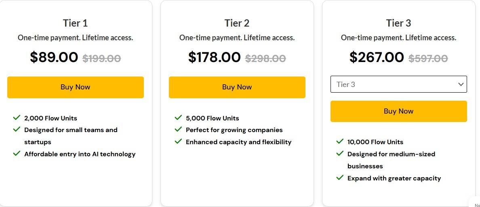Click the Tier 3 card heading

(399, 23)
